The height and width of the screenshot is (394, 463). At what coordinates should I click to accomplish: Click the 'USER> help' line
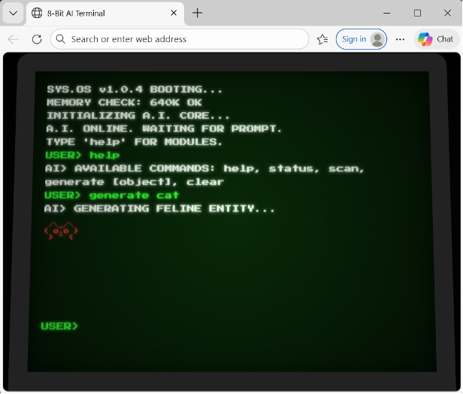[x=83, y=155]
